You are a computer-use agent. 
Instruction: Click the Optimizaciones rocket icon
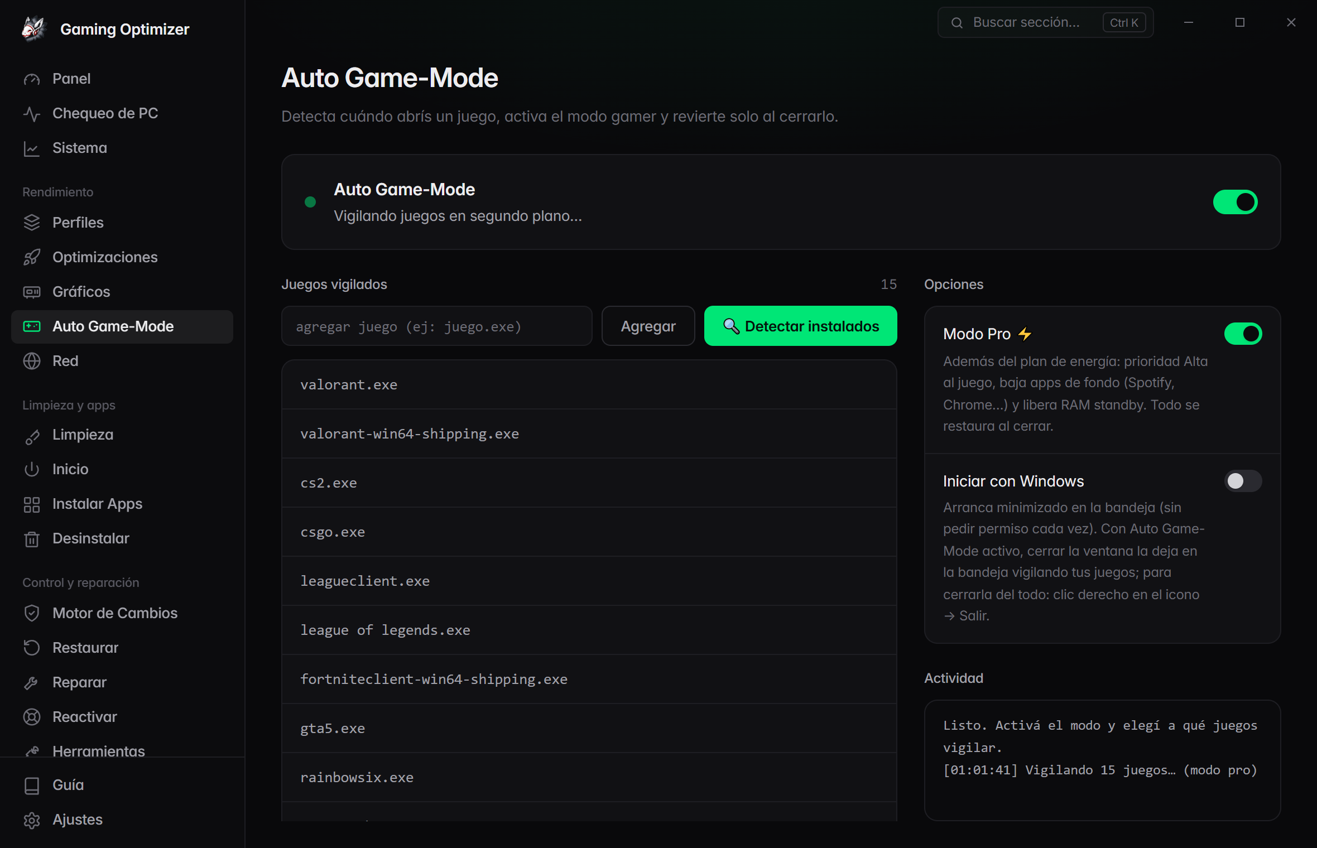[32, 258]
